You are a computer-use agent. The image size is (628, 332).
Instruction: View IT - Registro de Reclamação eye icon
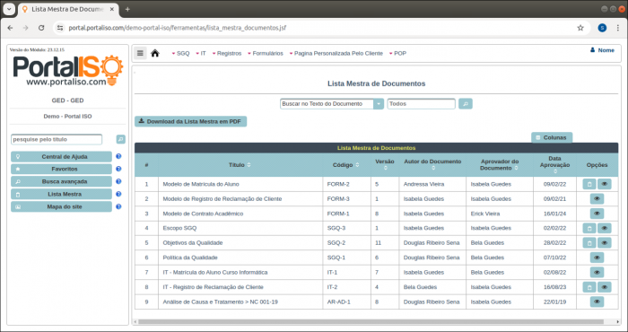click(x=605, y=287)
